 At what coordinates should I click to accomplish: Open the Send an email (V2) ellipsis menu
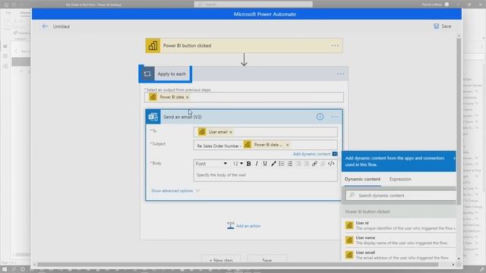click(334, 117)
